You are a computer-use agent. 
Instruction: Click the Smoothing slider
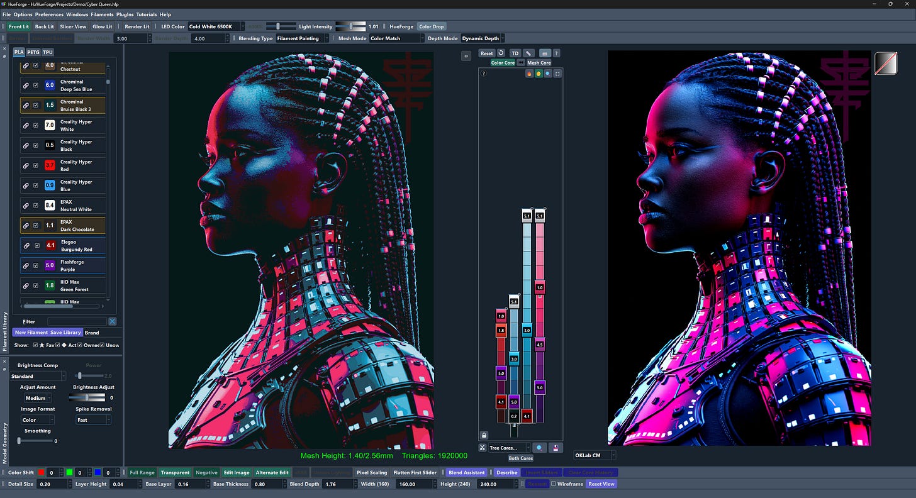tap(35, 441)
